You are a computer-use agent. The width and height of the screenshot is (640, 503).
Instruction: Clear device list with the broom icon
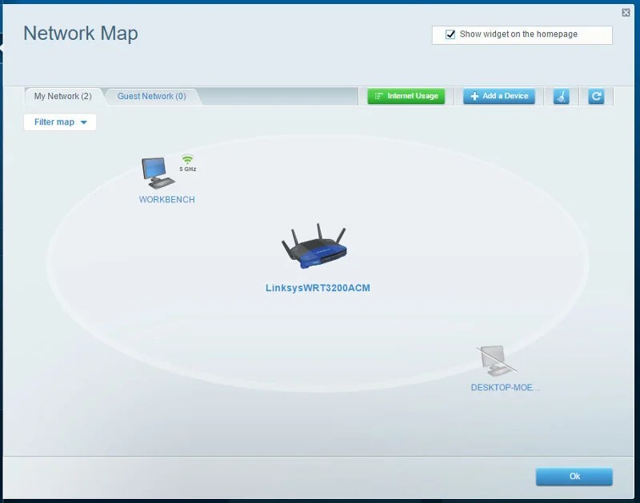(x=562, y=96)
